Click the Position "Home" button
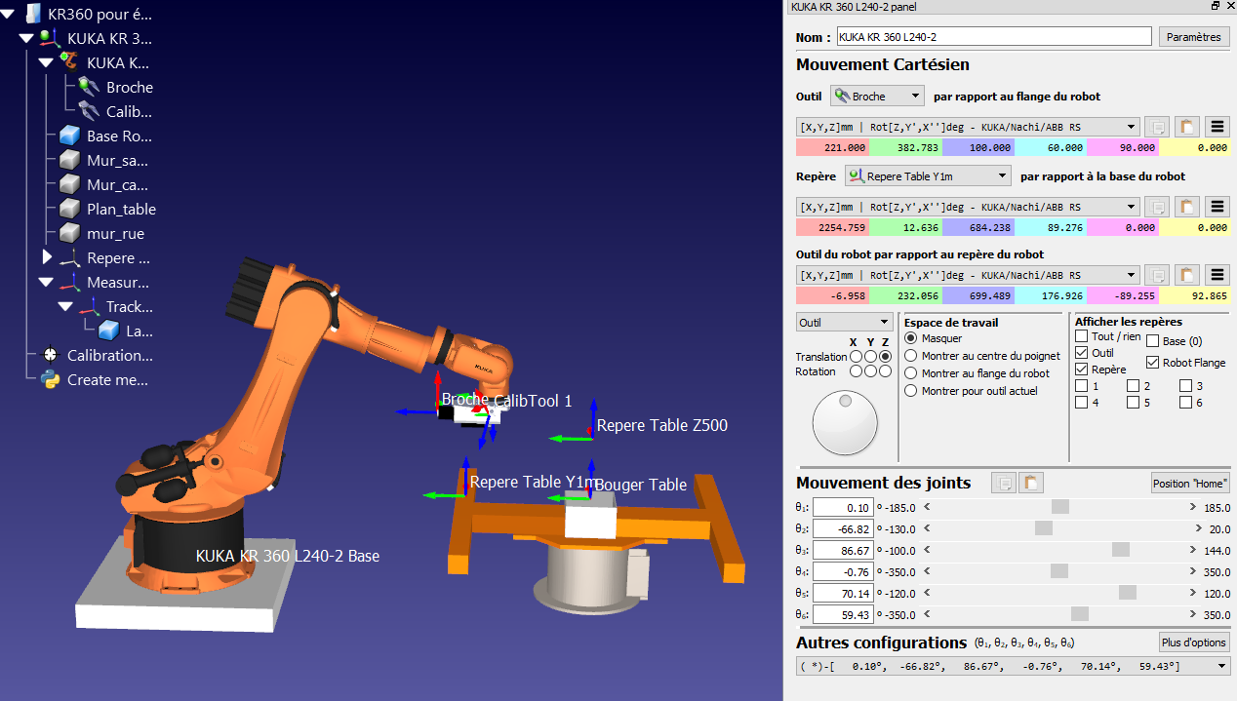This screenshot has width=1237, height=701. tap(1190, 484)
